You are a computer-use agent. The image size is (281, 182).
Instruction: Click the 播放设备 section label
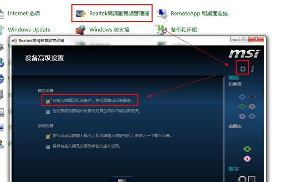pyautogui.click(x=46, y=91)
